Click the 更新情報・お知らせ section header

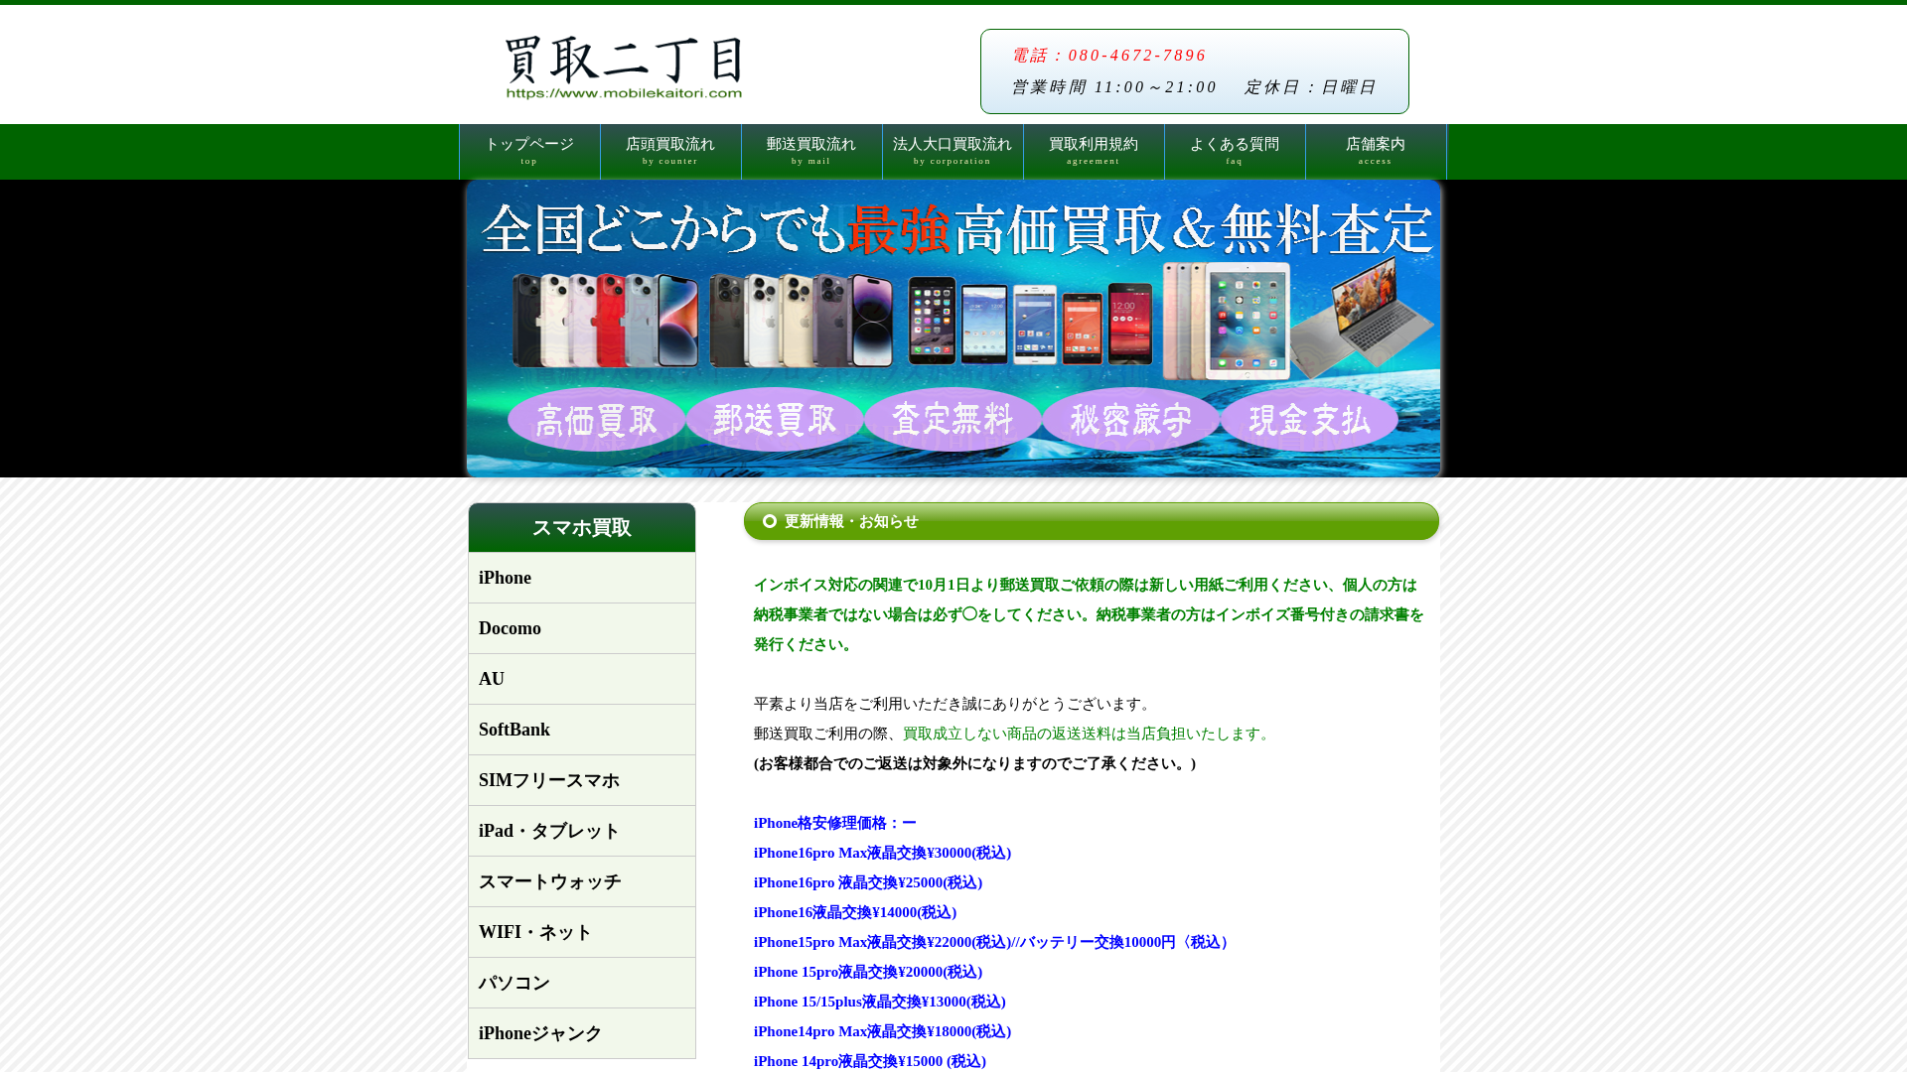tap(1092, 521)
